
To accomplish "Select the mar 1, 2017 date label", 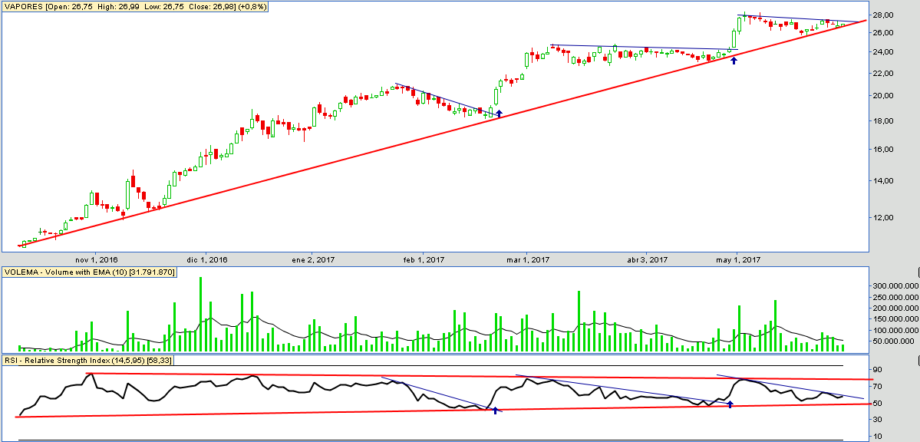I will [x=528, y=259].
